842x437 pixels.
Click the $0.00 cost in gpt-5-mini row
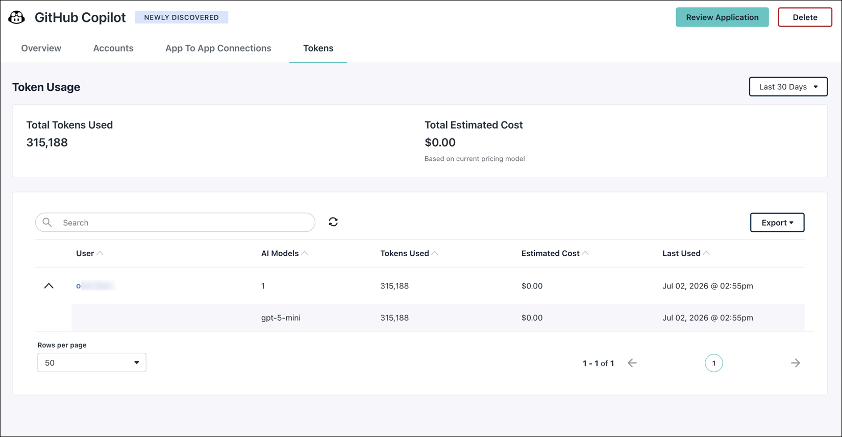(x=532, y=318)
